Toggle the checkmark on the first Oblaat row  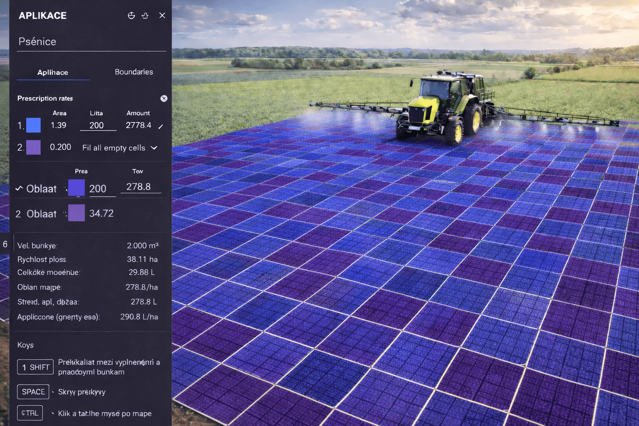(19, 188)
